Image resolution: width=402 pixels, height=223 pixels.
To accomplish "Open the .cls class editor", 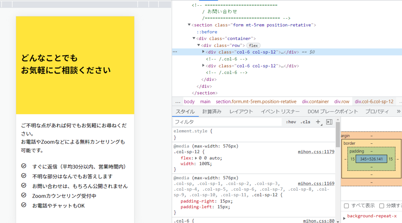I will [x=305, y=122].
